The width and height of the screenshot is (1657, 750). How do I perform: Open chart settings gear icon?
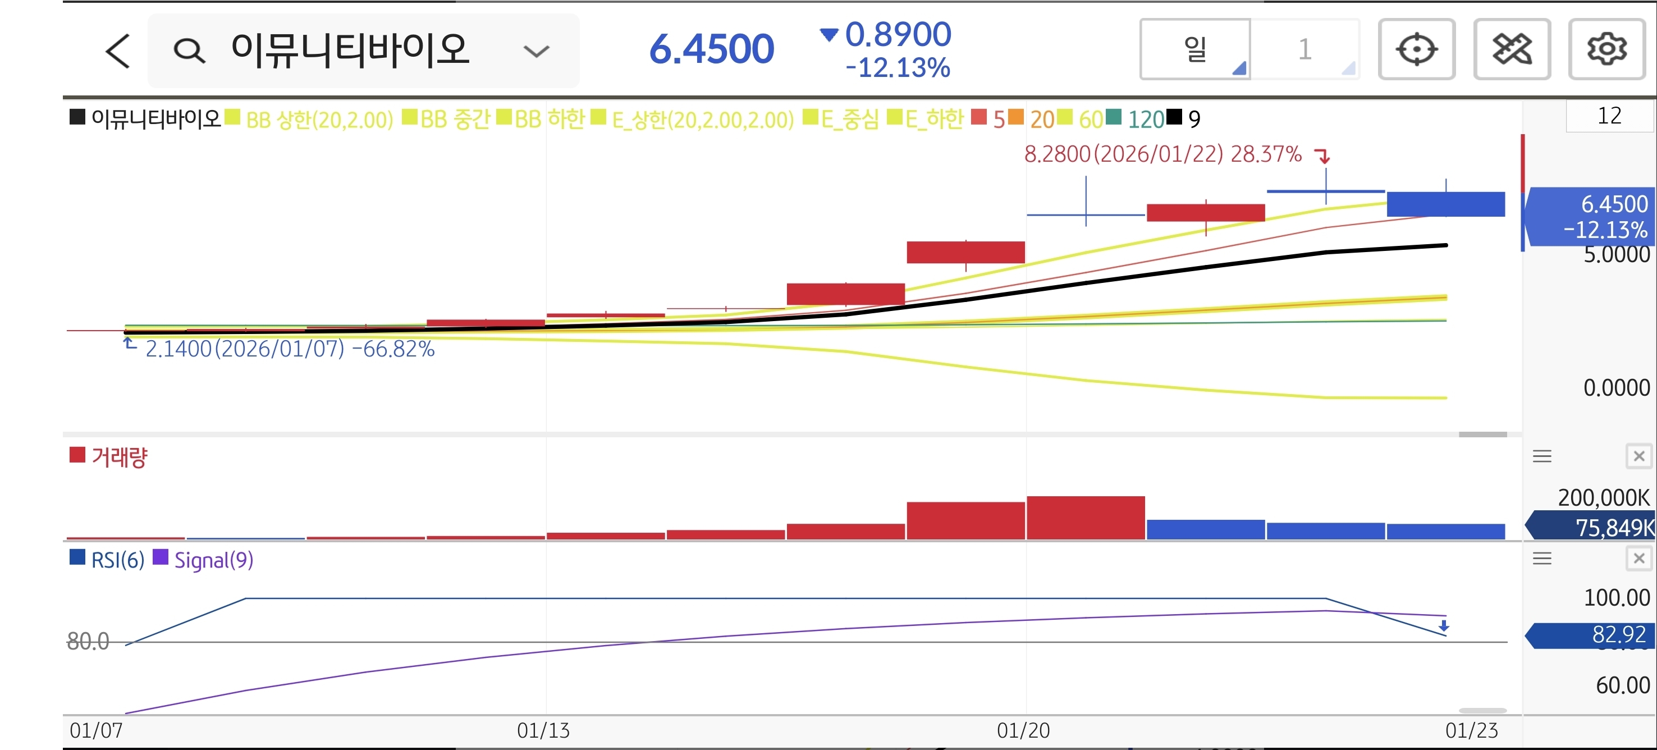[1606, 49]
